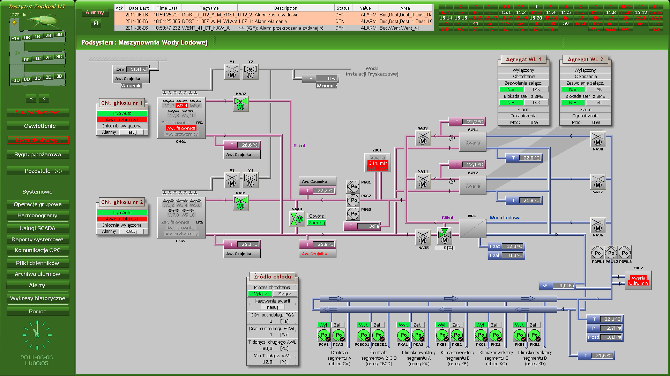Click pump PGG1 symbol
This screenshot has height=376, width=670.
[x=353, y=187]
